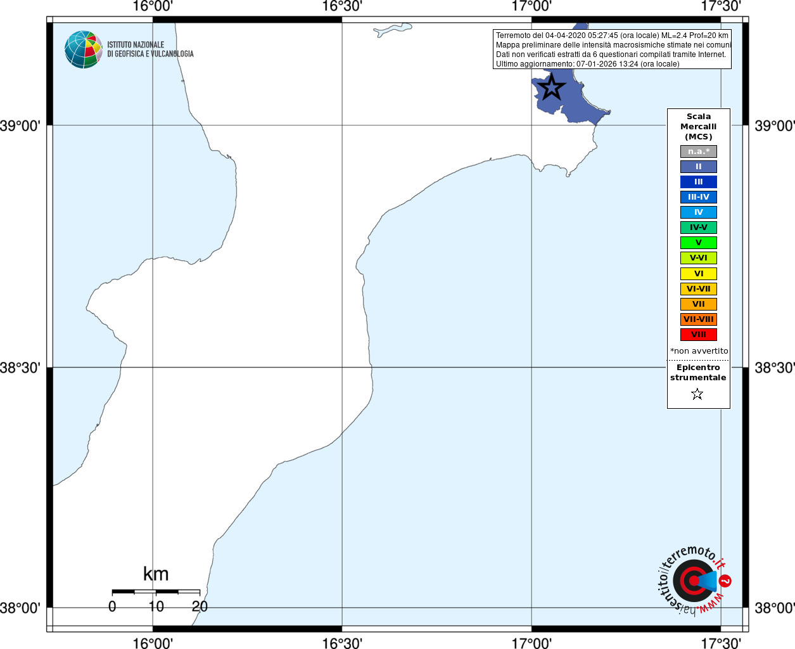The image size is (795, 649).
Task: Select the IV intensity legend swatch
Action: click(699, 212)
